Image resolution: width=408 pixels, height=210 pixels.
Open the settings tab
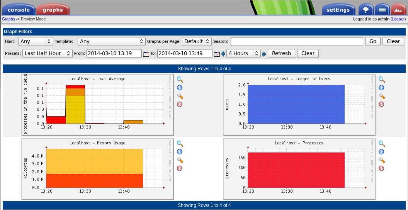pos(338,10)
